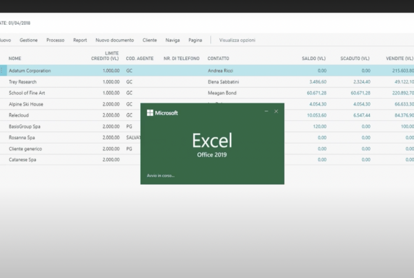Open Alpine Ski House saldo 4.054,30
This screenshot has height=278, width=414.
click(x=318, y=104)
